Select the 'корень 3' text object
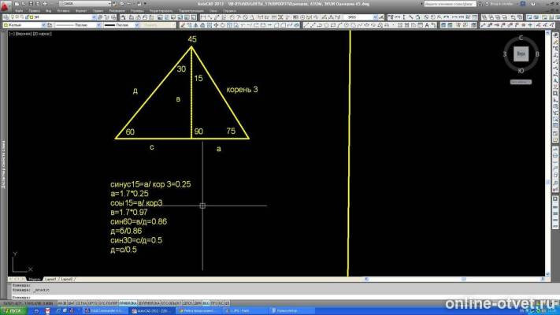 (242, 90)
